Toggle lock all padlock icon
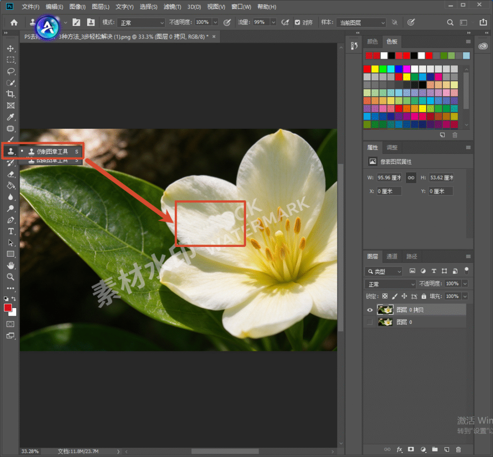The height and width of the screenshot is (457, 493). (424, 296)
